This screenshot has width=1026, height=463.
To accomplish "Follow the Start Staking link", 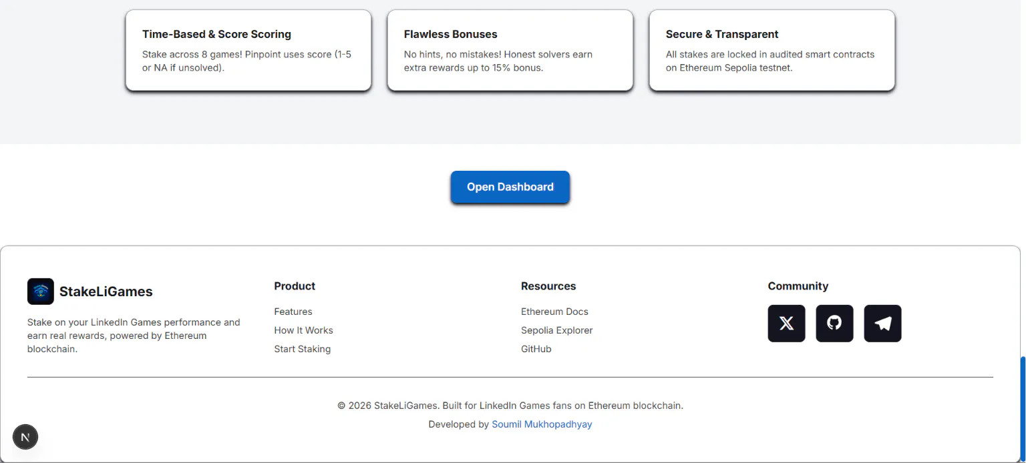I will (302, 349).
